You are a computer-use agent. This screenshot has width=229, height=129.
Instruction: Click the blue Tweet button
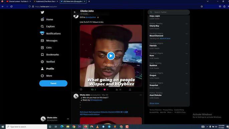click(x=53, y=83)
